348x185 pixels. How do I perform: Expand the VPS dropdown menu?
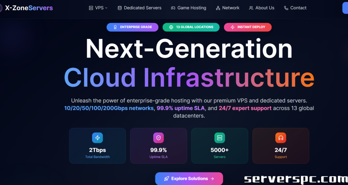pos(98,8)
